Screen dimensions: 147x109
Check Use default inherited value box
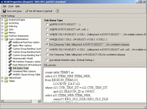point(47,60)
